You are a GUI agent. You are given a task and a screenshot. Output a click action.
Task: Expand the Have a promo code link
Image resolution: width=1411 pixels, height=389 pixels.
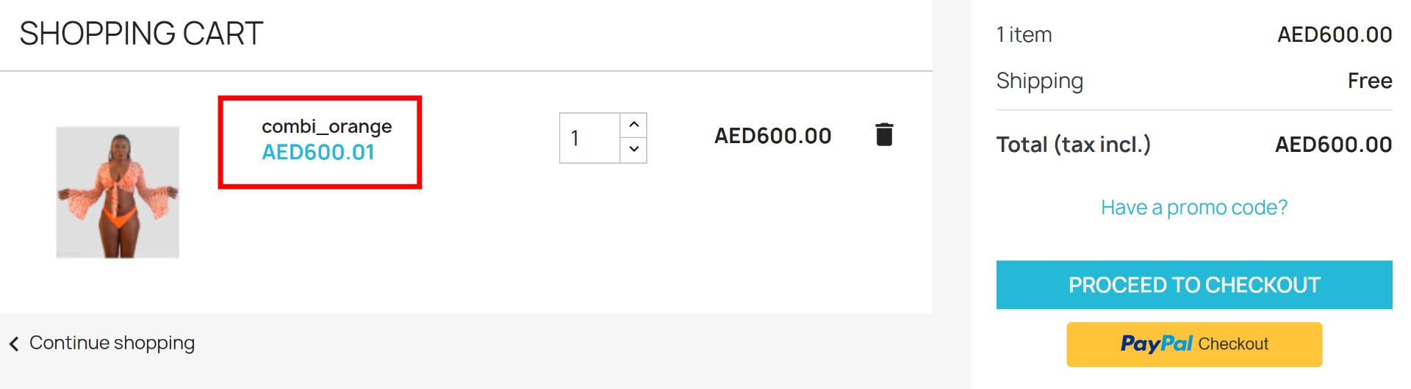click(x=1194, y=208)
